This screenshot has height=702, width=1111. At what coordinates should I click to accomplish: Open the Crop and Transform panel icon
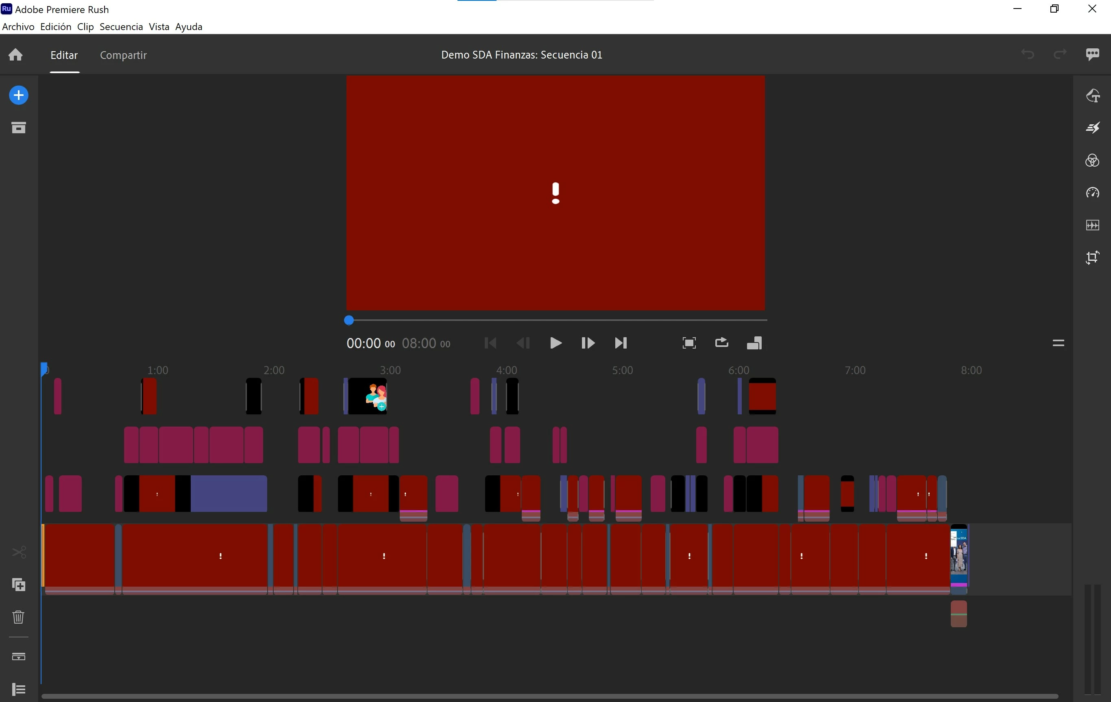point(1092,257)
